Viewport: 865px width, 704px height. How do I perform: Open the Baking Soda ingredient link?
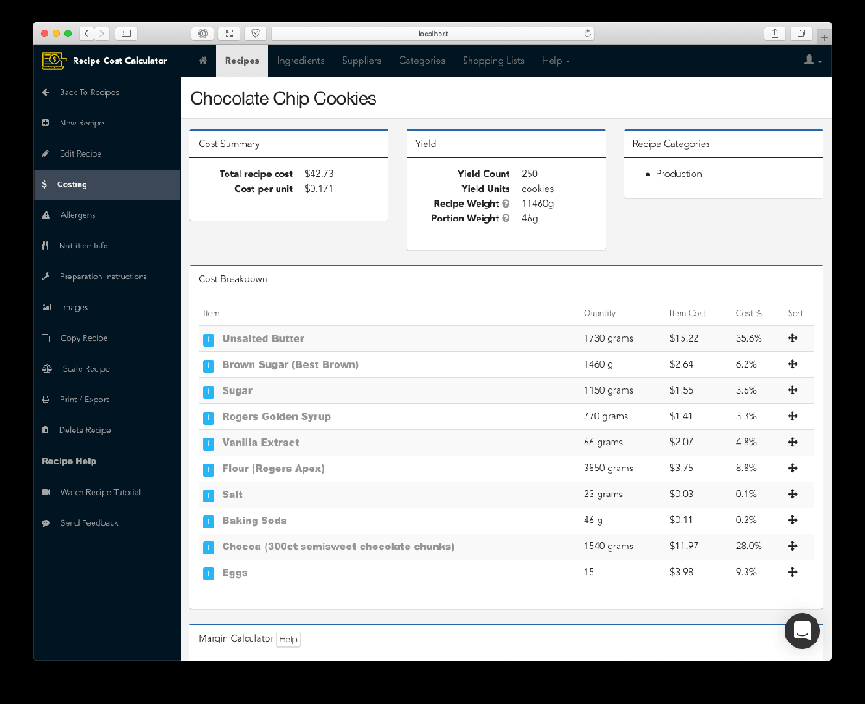click(x=254, y=521)
